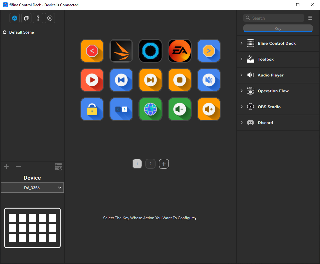Go to page 1 of the deck
Screen dimensions: 320x264
tap(137, 164)
